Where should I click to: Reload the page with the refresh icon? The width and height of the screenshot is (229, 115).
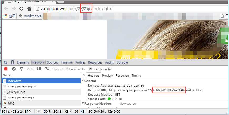22,9
